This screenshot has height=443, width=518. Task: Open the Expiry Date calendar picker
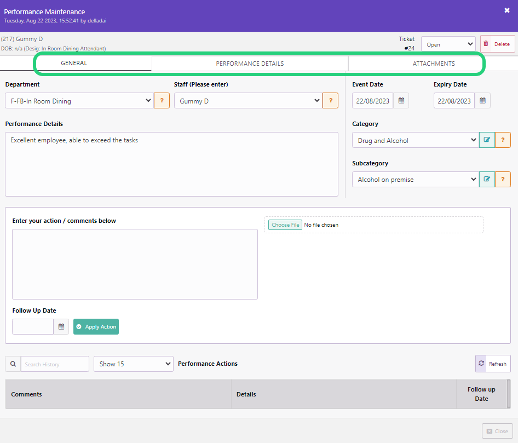point(482,100)
